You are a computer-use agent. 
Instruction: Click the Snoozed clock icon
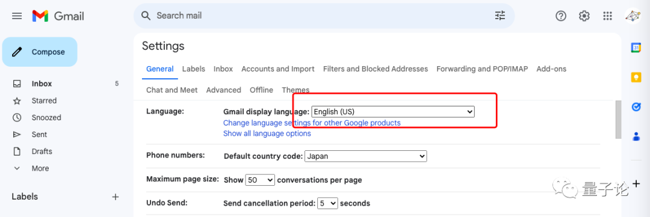click(x=17, y=118)
